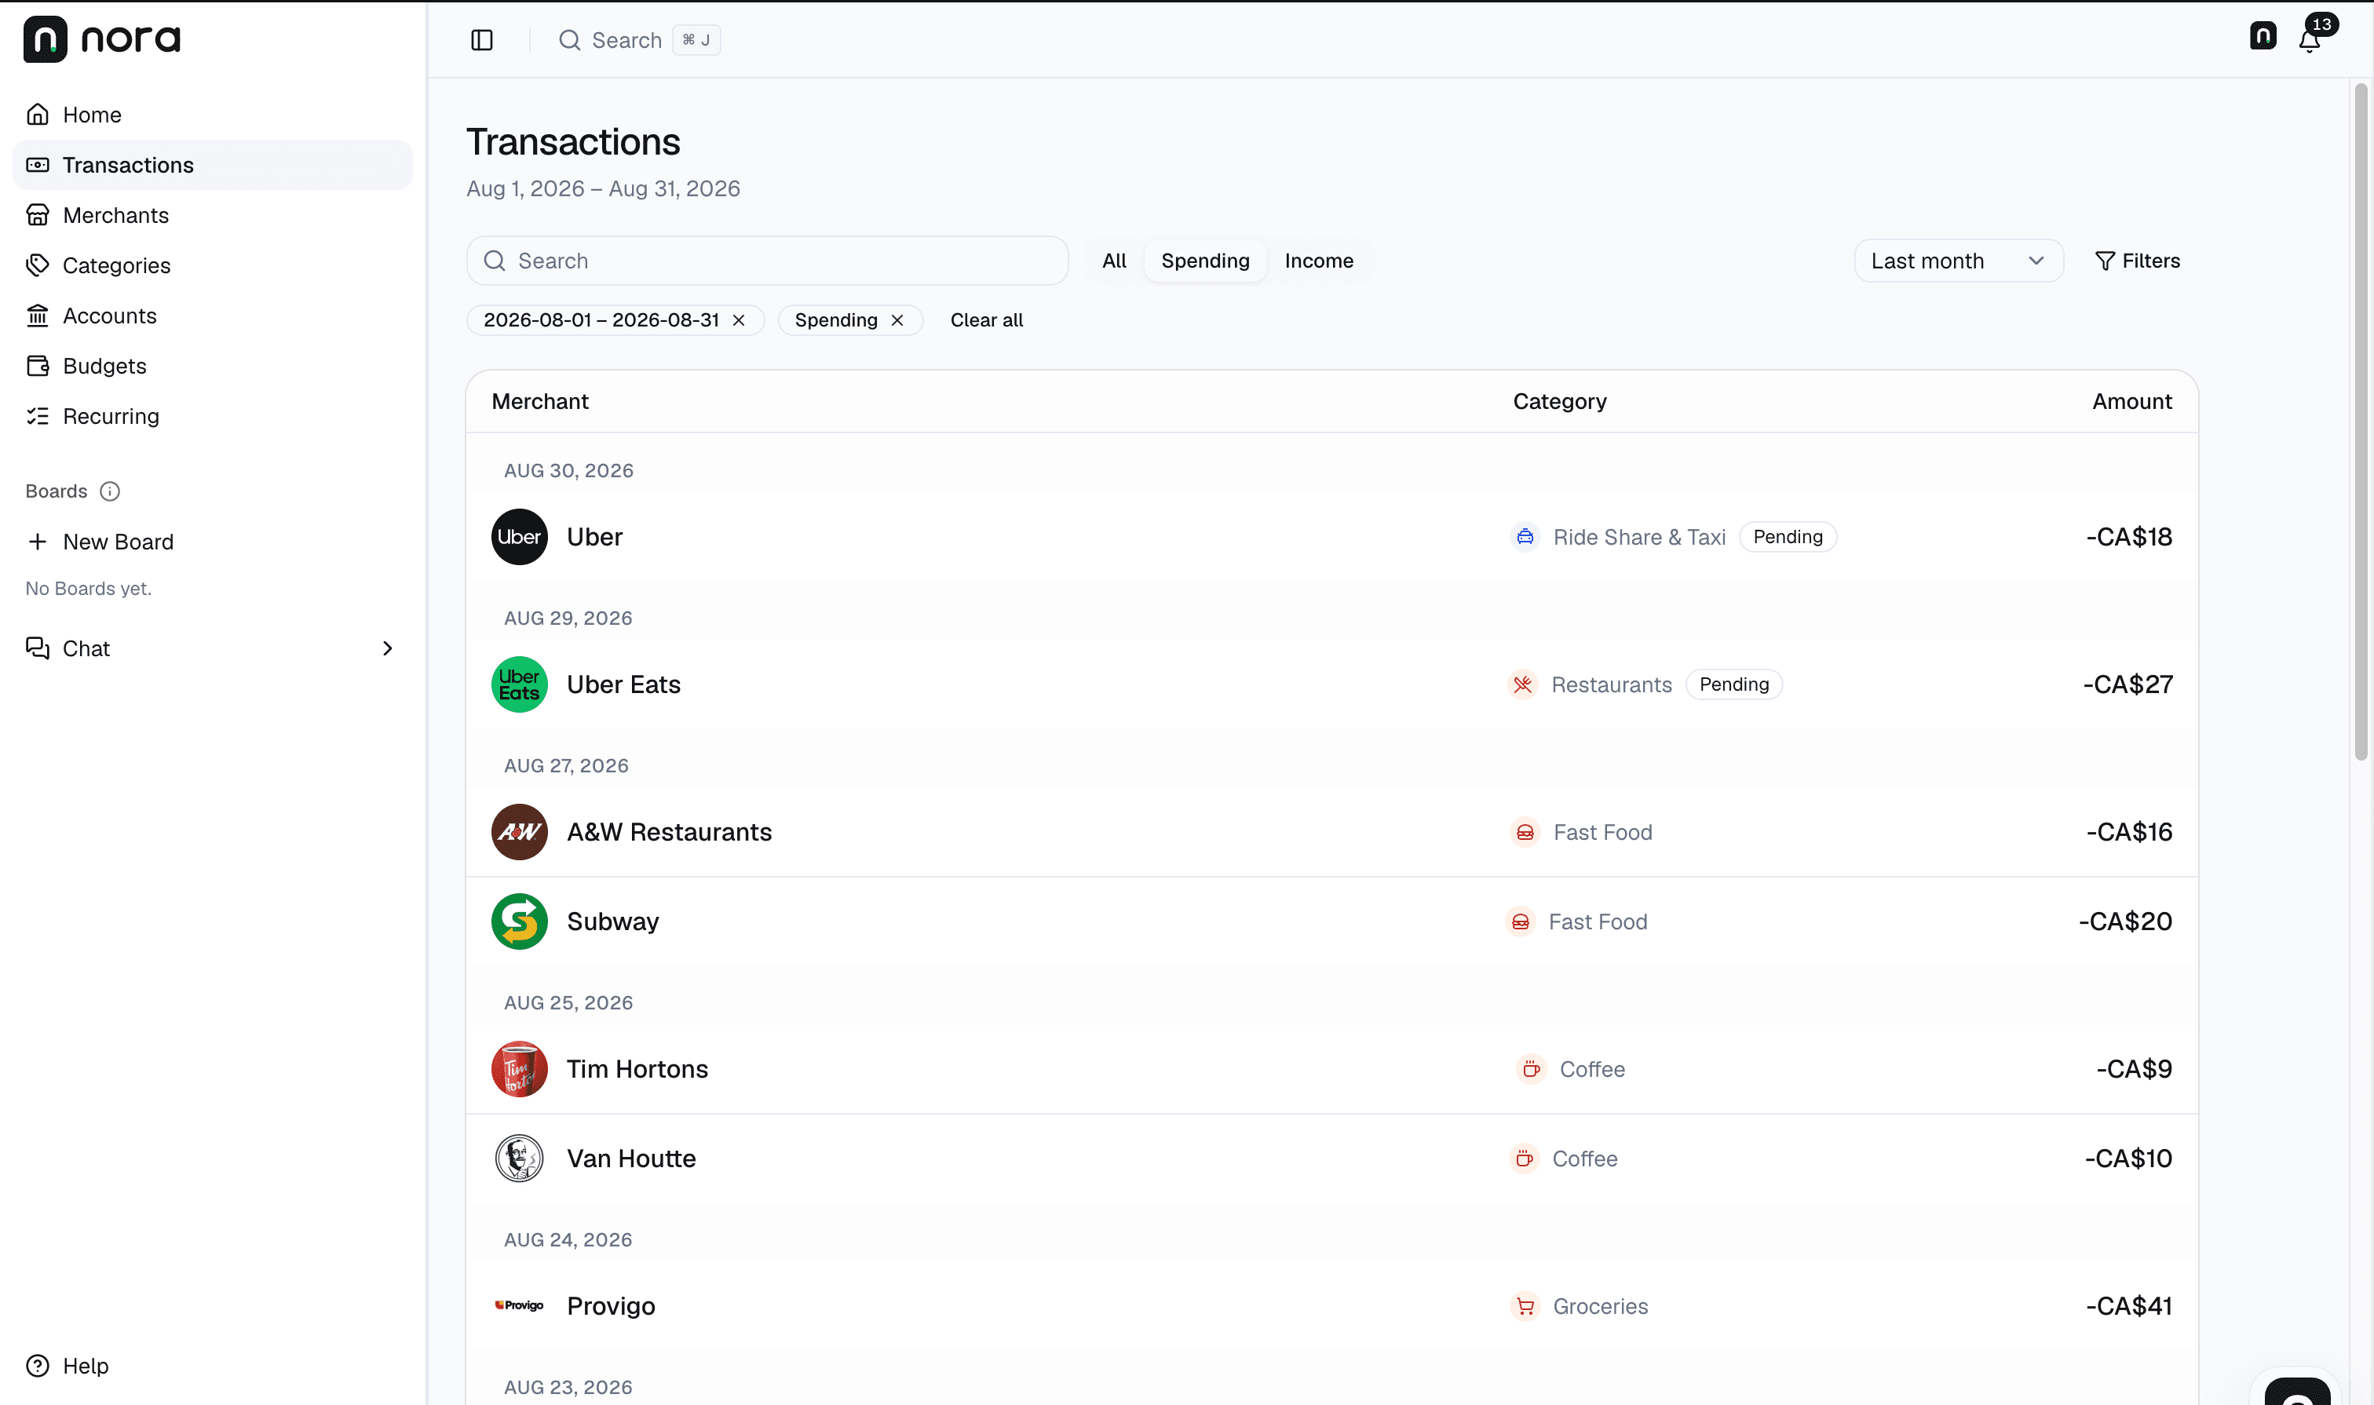Click the Chat bubbles icon
2374x1405 pixels.
point(38,648)
